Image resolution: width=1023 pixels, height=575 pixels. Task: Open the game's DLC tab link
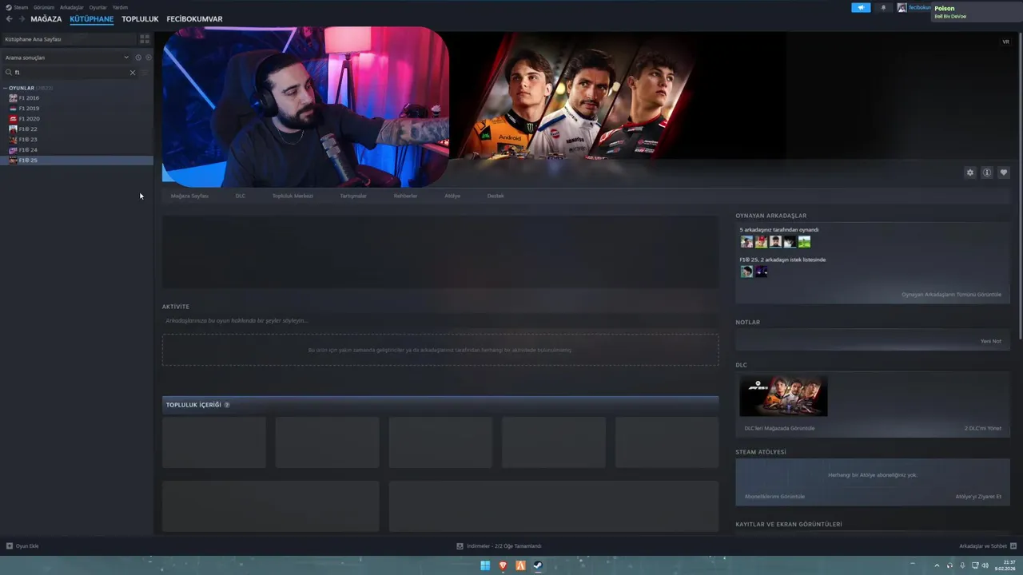(241, 196)
